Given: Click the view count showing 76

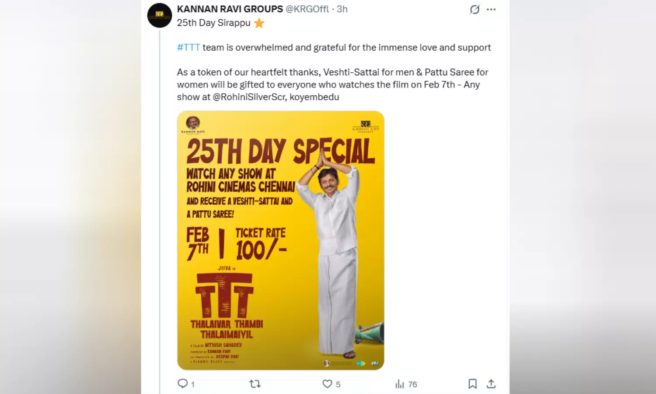Looking at the screenshot, I should coord(412,384).
